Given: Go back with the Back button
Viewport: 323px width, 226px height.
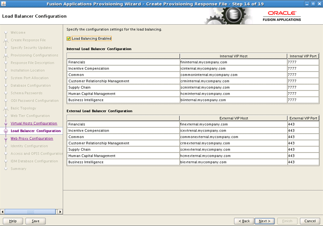Looking at the screenshot, I should [244, 221].
